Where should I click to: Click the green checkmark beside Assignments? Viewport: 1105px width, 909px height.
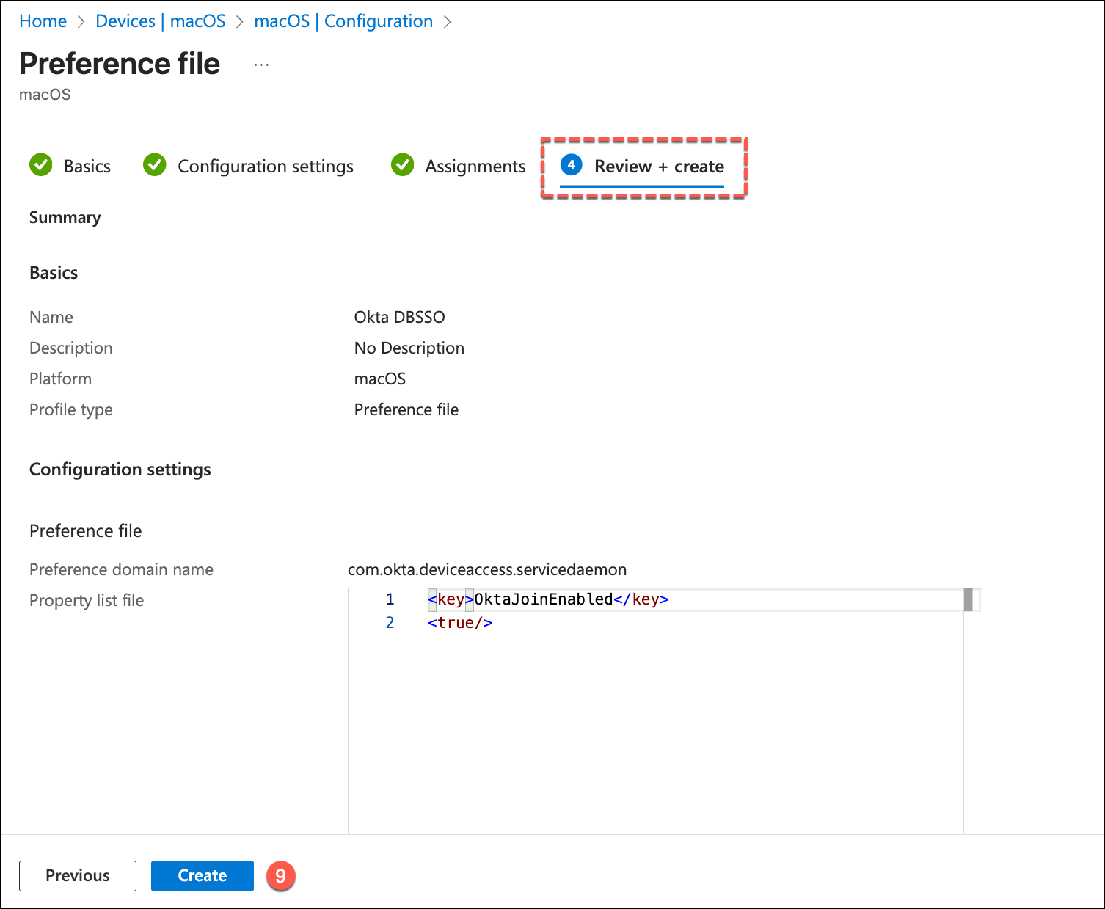[402, 165]
